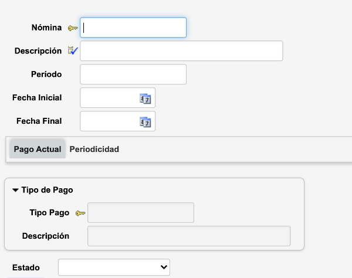The width and height of the screenshot is (352, 278).
Task: Open the Fecha Inicial calendar picker
Action: tap(145, 99)
